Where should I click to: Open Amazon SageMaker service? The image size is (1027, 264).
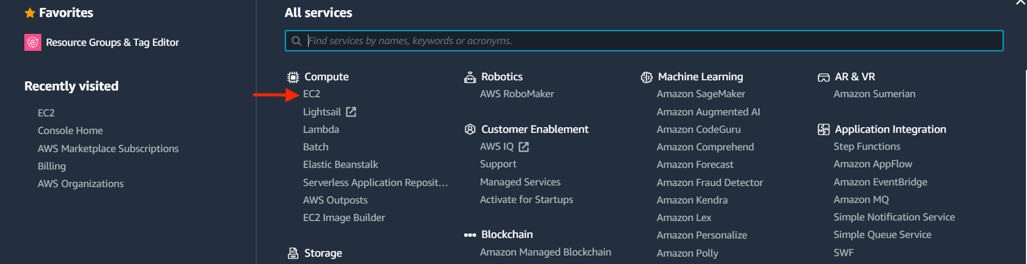click(x=701, y=94)
